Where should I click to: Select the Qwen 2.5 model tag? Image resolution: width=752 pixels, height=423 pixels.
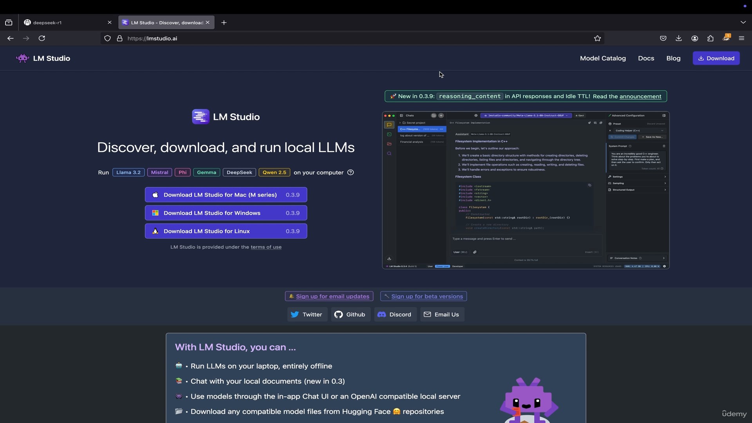274,172
